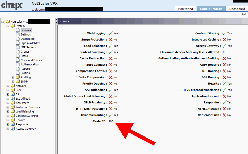Image resolution: width=248 pixels, height=154 pixels.
Task: Expand the Auditing tree node
Action: [x=13, y=77]
